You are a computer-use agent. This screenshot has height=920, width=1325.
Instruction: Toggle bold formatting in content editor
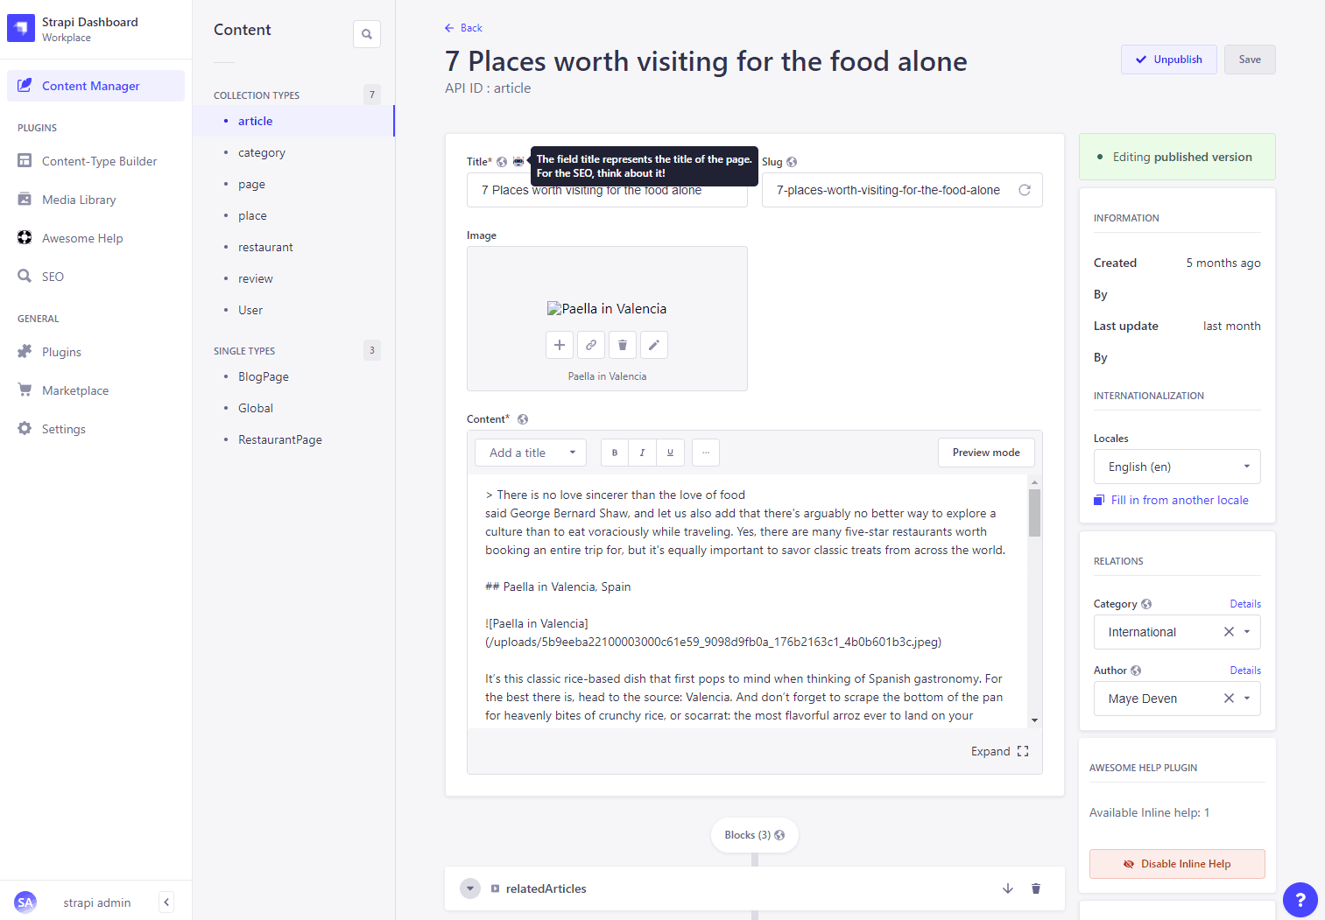click(615, 453)
